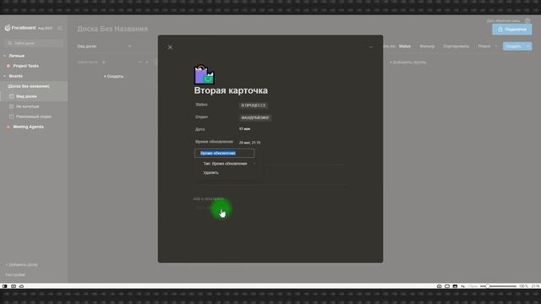Image resolution: width=541 pixels, height=304 pixels.
Task: Open the Рекламный отдел view in sidebar
Action: pos(34,117)
